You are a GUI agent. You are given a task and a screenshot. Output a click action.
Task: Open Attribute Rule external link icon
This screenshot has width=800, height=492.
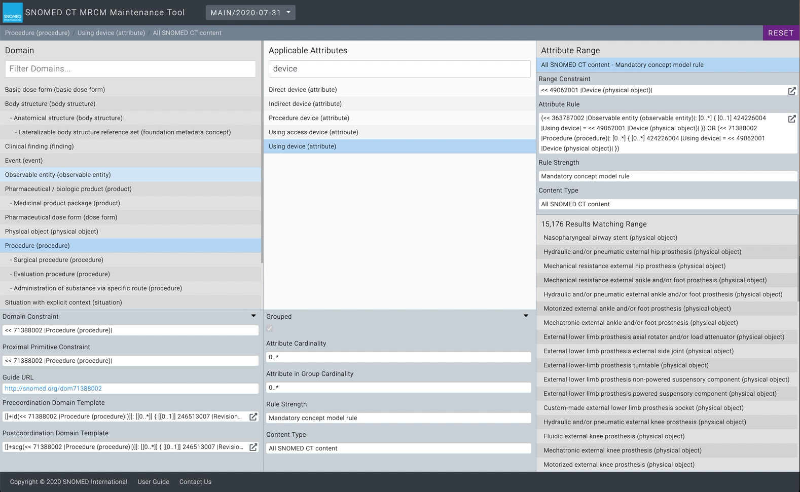tap(791, 119)
